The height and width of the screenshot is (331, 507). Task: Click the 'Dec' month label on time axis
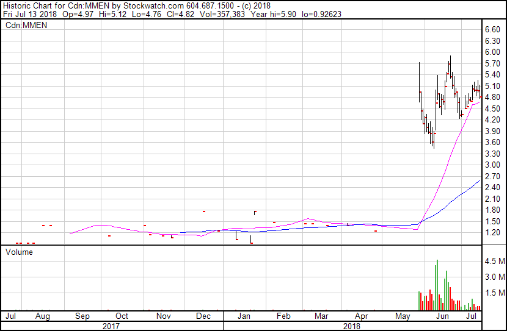pos(203,316)
